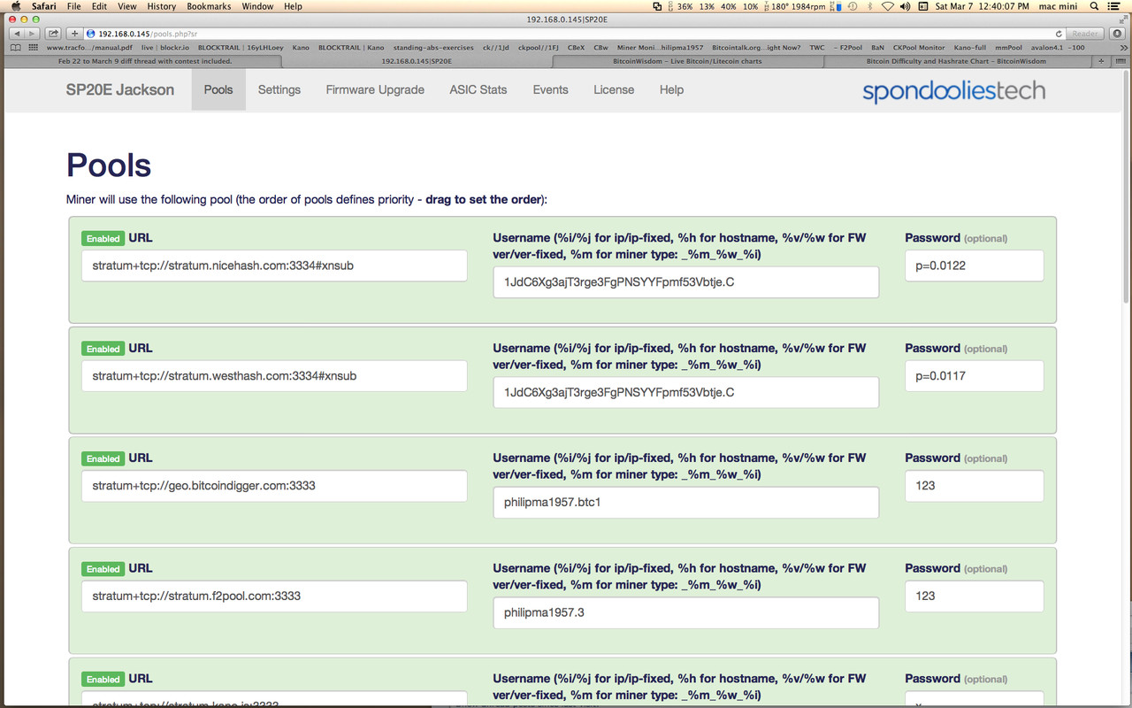Switch to Feb 22 to March 9 diff thread tab

coord(144,61)
